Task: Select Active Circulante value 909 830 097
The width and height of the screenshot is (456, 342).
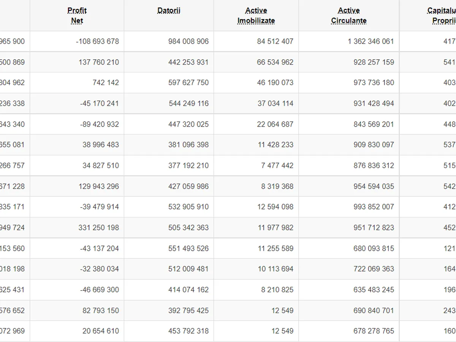Action: tap(374, 145)
